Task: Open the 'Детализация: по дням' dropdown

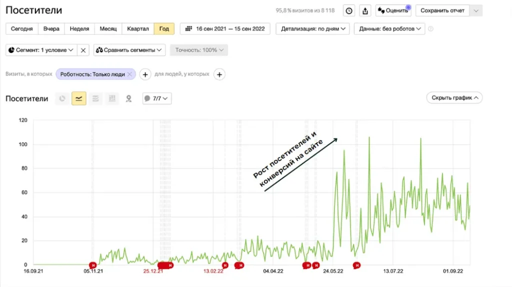Action: [312, 28]
